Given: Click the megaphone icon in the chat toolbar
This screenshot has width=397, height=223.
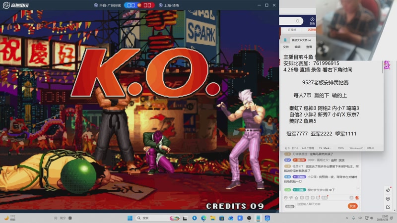Looking at the screenshot, I should (291, 198).
